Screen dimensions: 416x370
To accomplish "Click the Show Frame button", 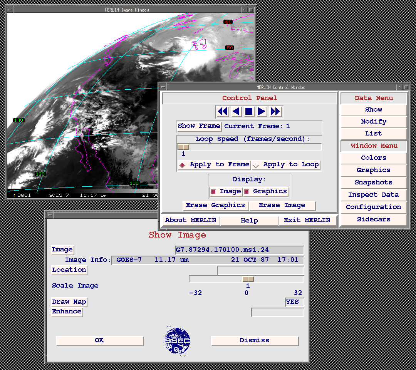I will 199,126.
